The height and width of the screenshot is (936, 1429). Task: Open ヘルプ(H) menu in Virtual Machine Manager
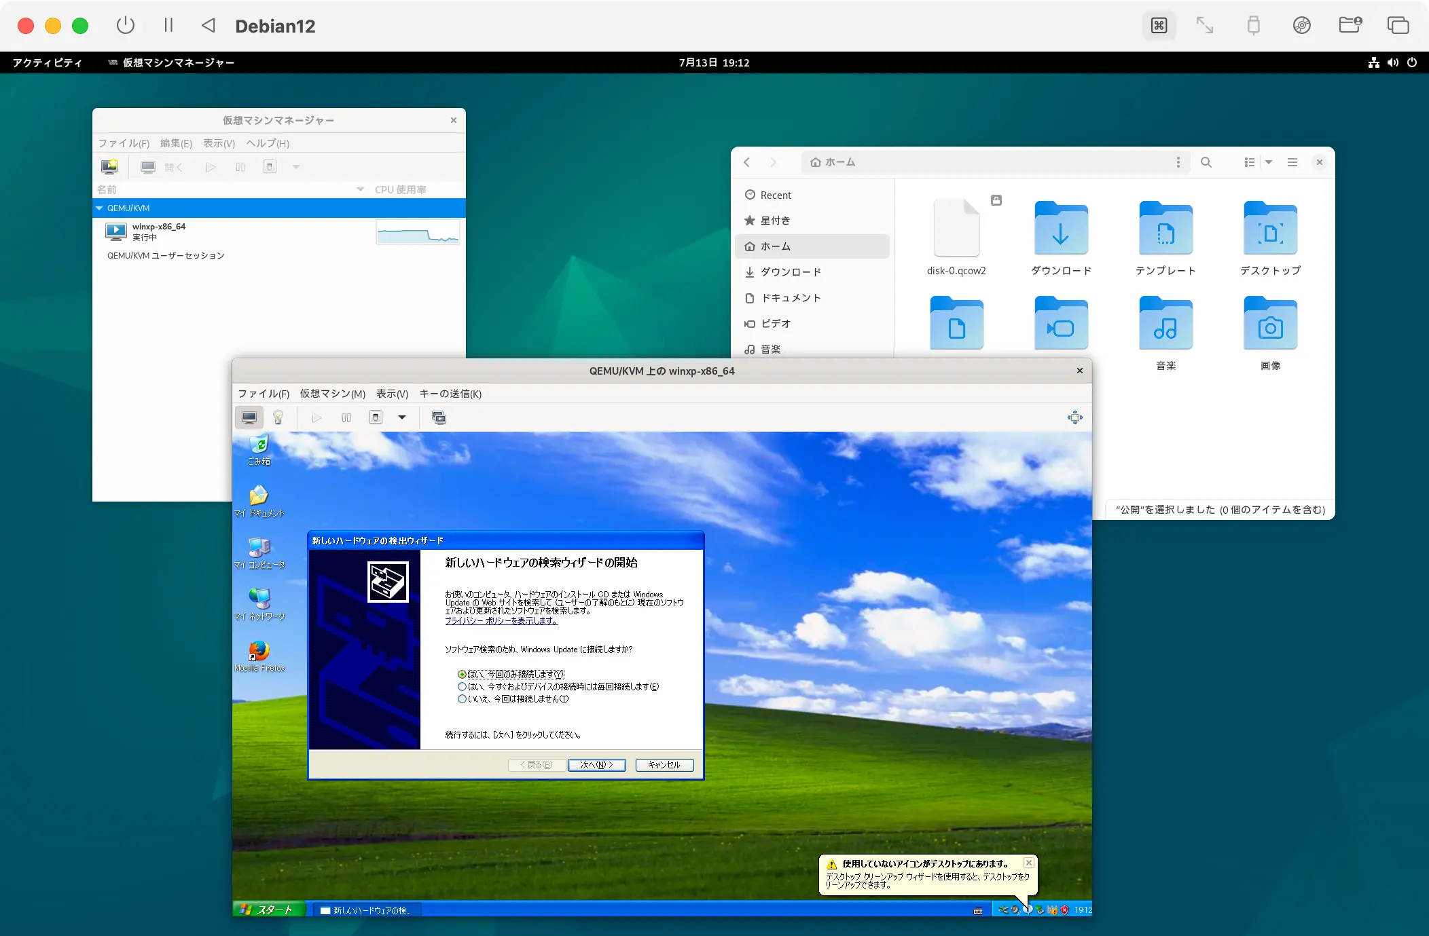[268, 143]
